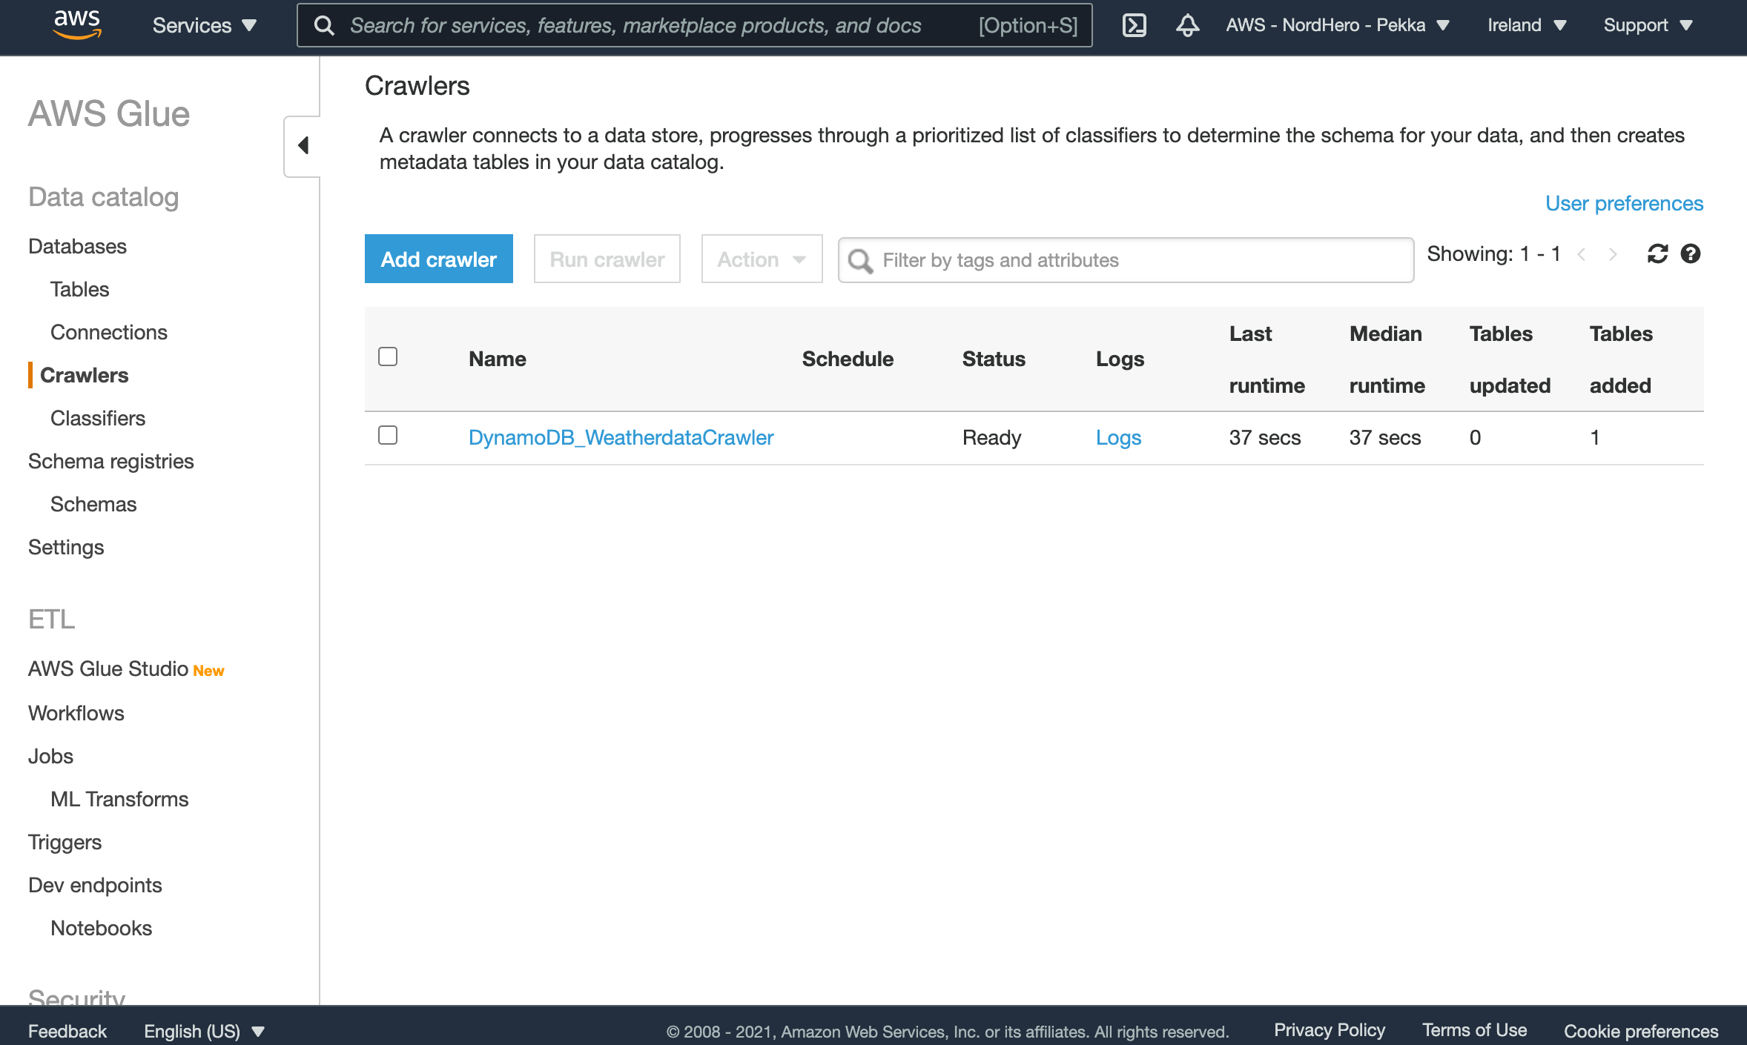The width and height of the screenshot is (1747, 1045).
Task: Open Schema registries in the sidebar
Action: (110, 461)
